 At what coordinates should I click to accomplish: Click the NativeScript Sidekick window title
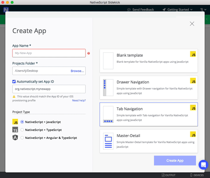click(x=105, y=2)
